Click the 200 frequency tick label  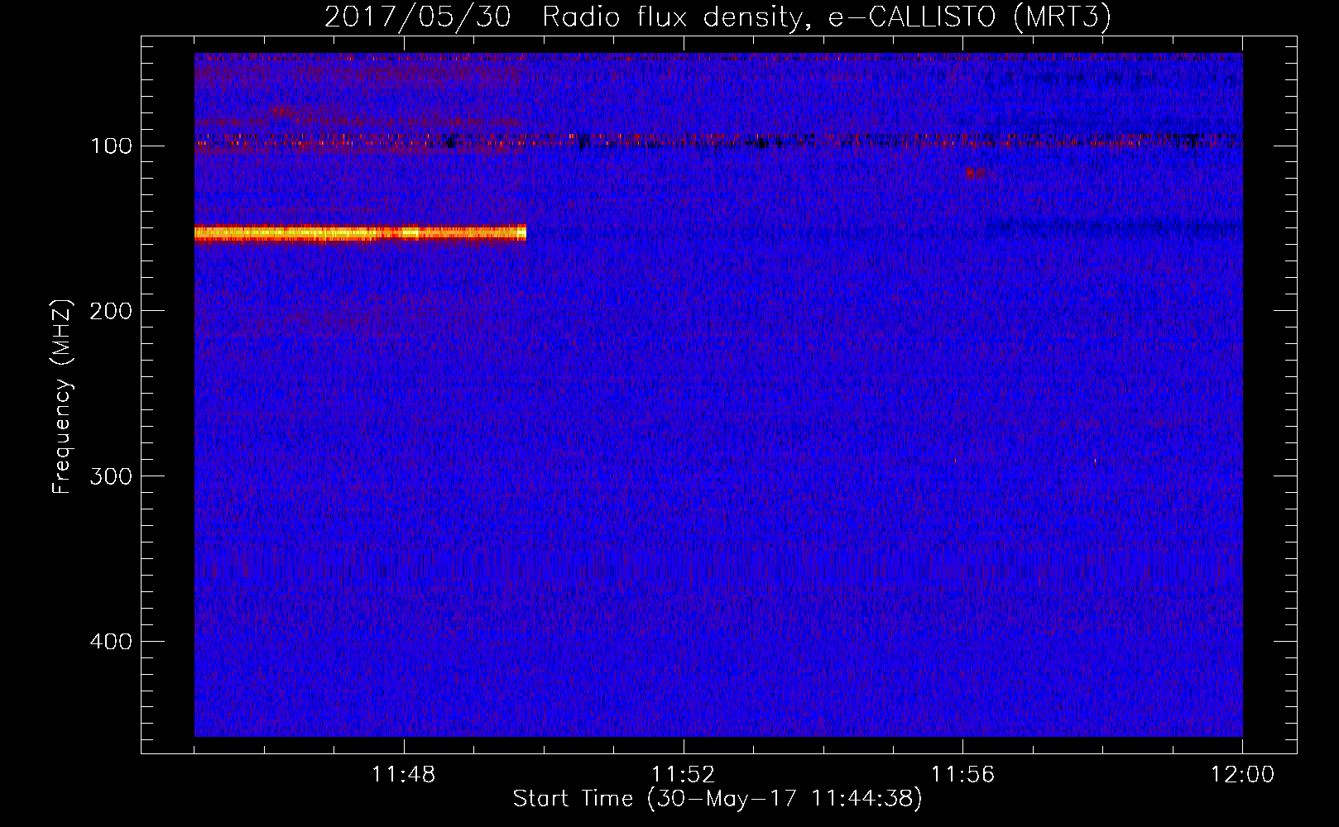tap(111, 311)
